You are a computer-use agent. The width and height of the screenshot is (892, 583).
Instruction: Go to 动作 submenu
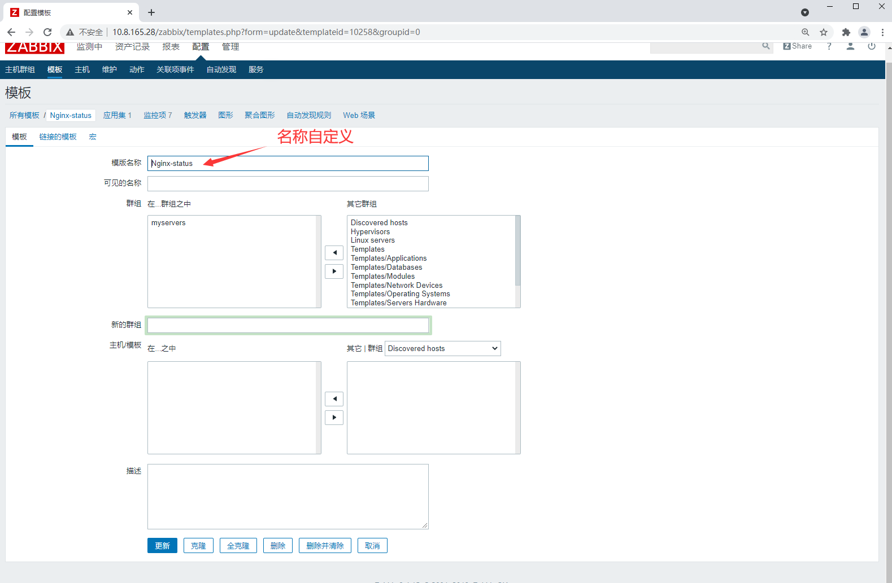click(x=137, y=69)
